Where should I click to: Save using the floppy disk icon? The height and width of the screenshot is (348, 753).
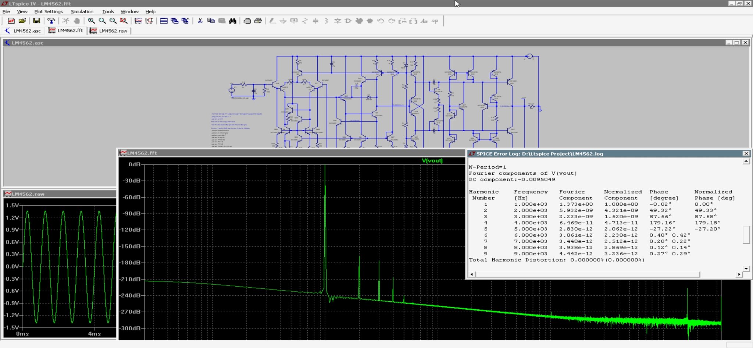(x=36, y=21)
